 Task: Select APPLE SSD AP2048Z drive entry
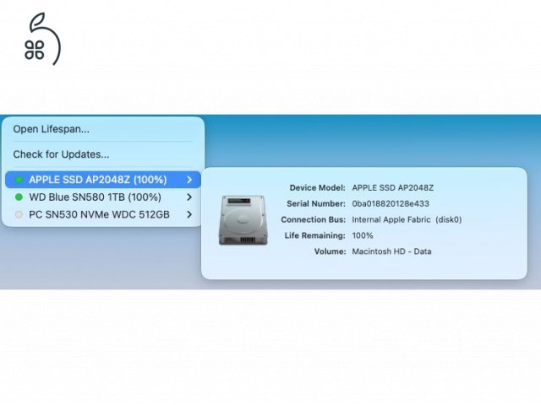pos(103,180)
